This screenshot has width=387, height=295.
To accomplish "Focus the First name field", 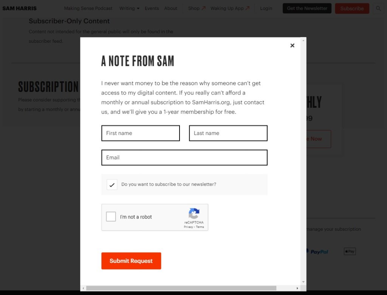I will pos(141,133).
